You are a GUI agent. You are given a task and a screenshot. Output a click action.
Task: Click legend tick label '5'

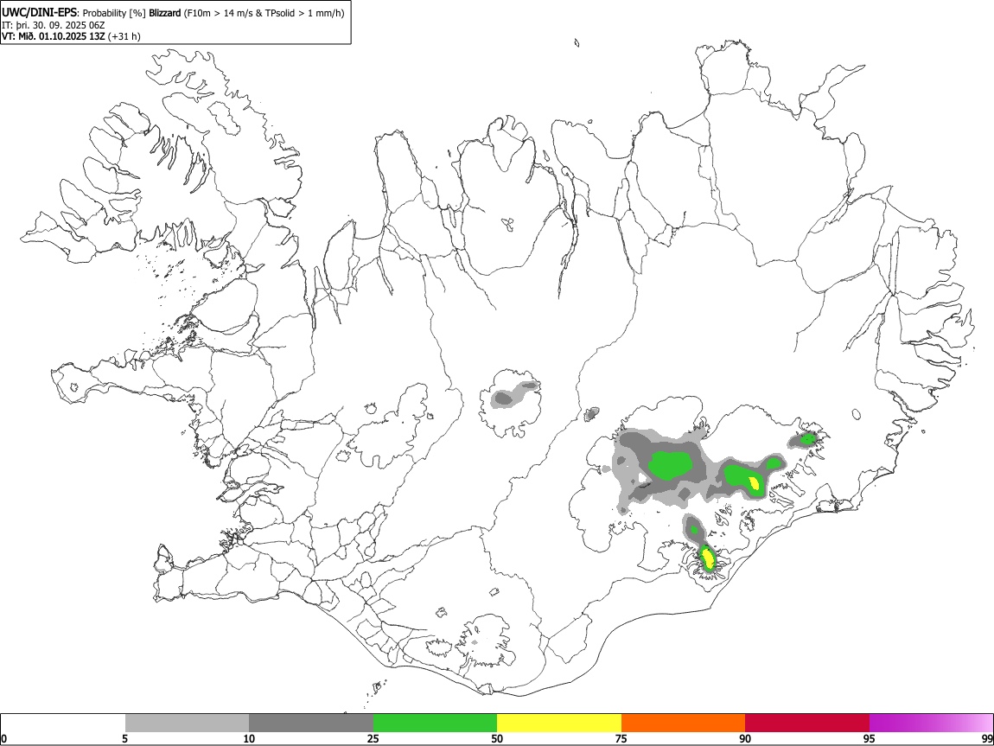[x=124, y=738]
